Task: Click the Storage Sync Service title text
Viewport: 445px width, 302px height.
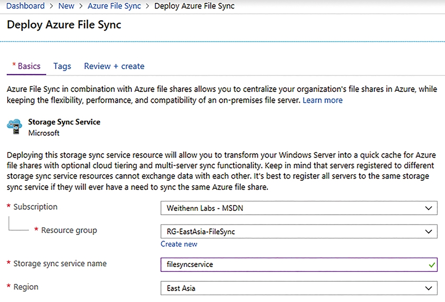Action: click(64, 122)
